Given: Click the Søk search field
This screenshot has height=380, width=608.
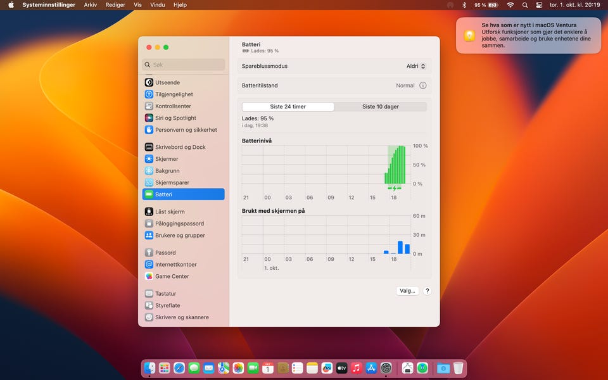Looking at the screenshot, I should tap(184, 65).
